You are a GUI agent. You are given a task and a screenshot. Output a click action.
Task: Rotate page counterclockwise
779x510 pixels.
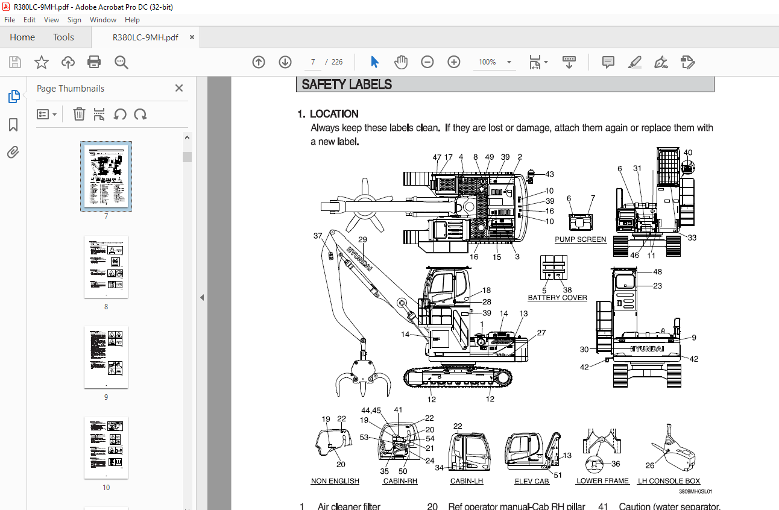tap(120, 114)
